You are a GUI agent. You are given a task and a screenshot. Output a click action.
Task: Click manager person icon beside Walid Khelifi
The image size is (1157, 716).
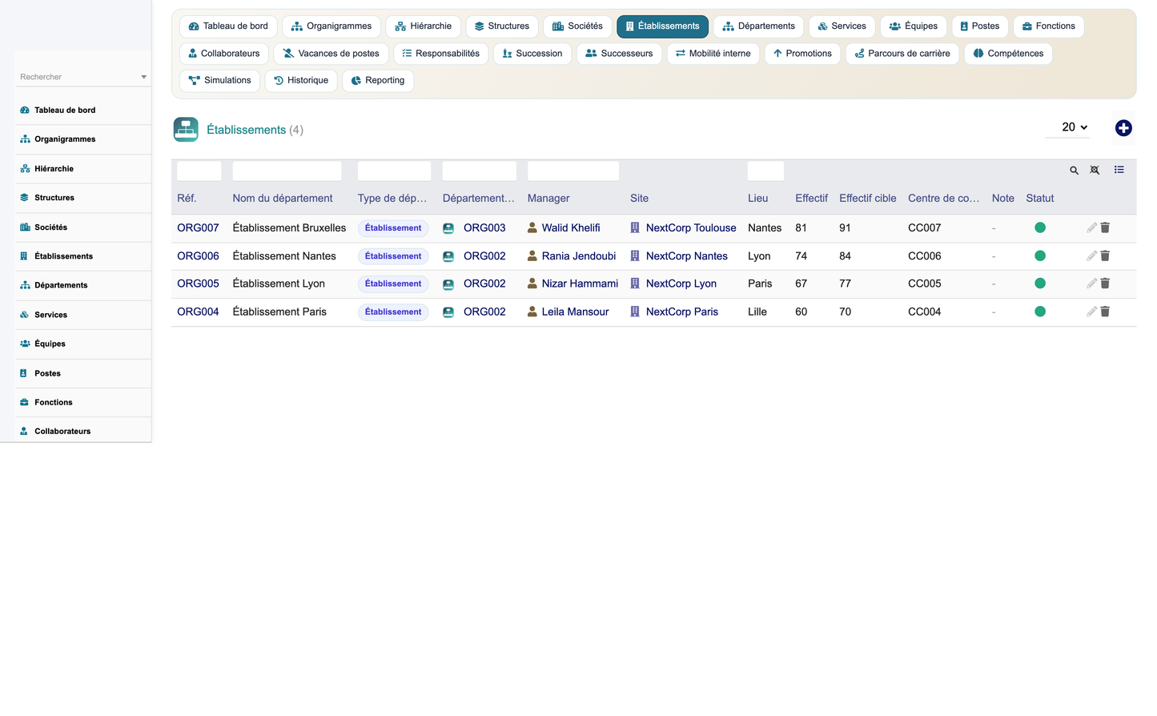click(532, 227)
